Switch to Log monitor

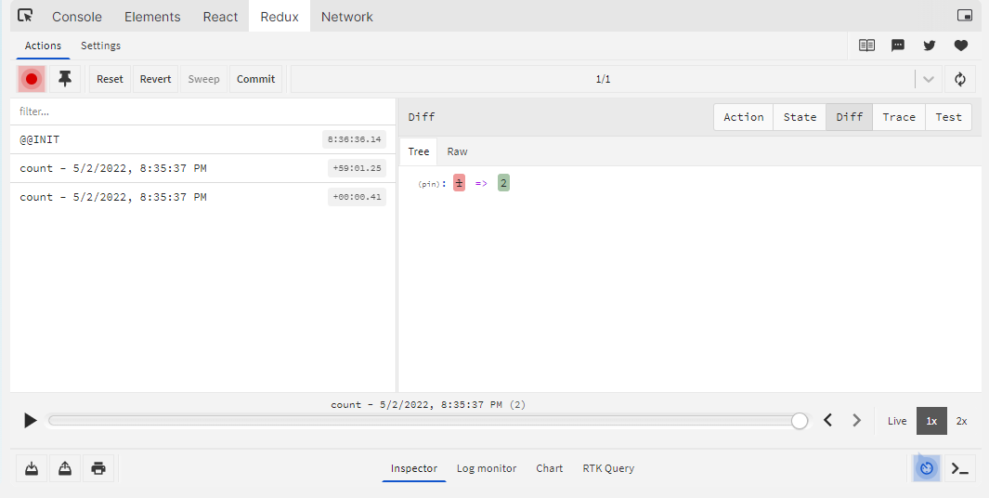(x=487, y=468)
